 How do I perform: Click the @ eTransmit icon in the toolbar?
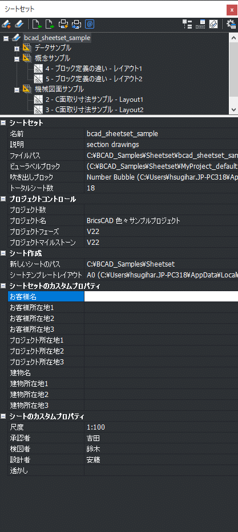click(x=90, y=24)
